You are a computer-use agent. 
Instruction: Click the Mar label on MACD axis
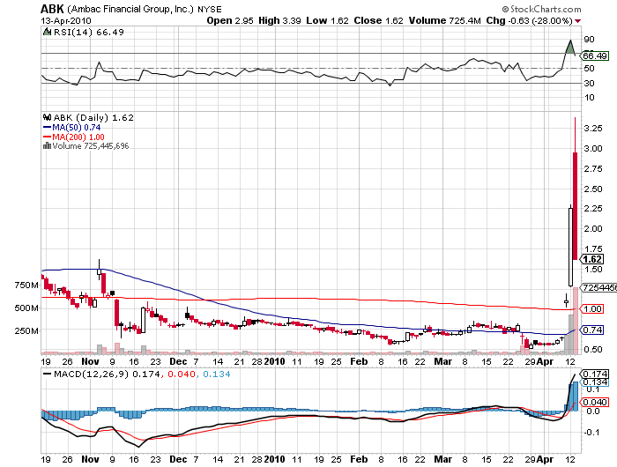click(442, 459)
